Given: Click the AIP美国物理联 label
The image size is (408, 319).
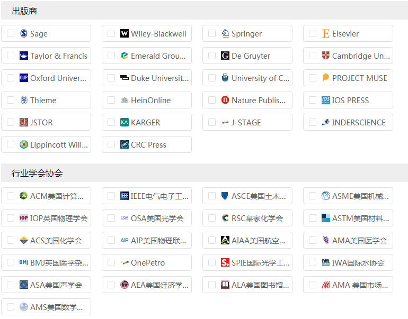Looking at the screenshot, I should [x=158, y=241].
